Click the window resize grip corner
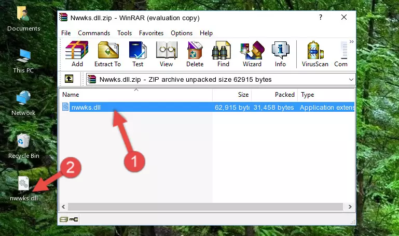The width and height of the screenshot is (399, 236). pos(353,223)
